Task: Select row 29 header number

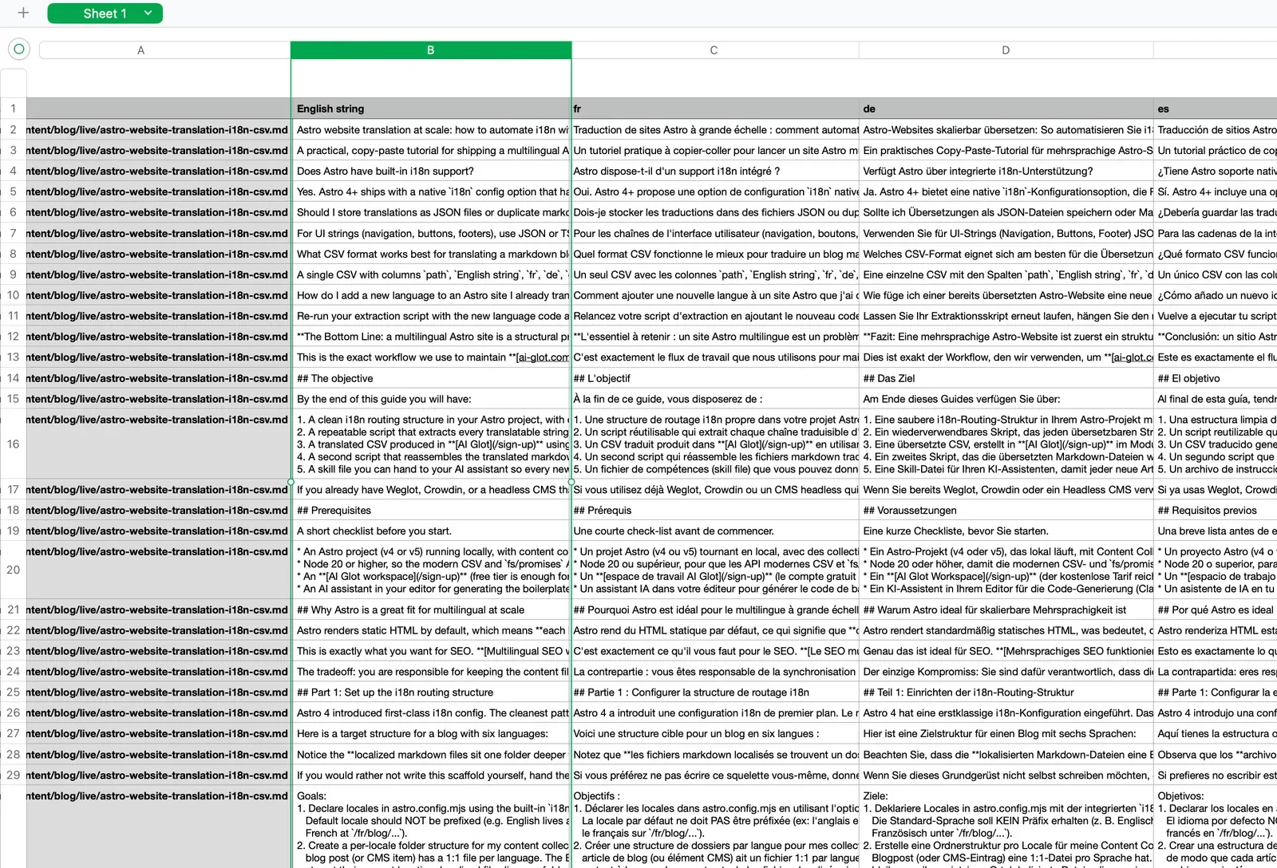Action: point(13,775)
